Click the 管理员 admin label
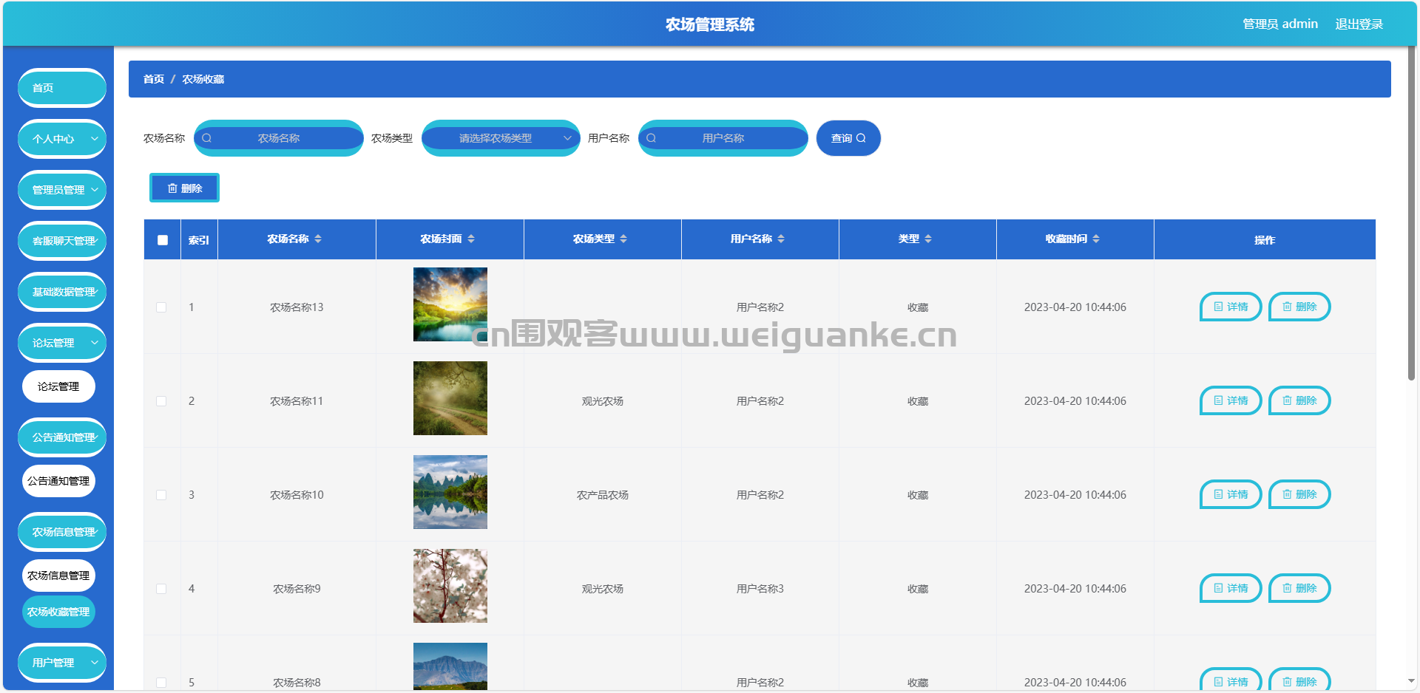The width and height of the screenshot is (1420, 693). pyautogui.click(x=1280, y=24)
